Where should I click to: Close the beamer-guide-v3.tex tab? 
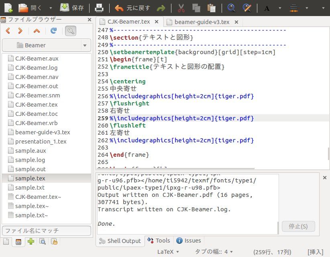tap(236, 22)
